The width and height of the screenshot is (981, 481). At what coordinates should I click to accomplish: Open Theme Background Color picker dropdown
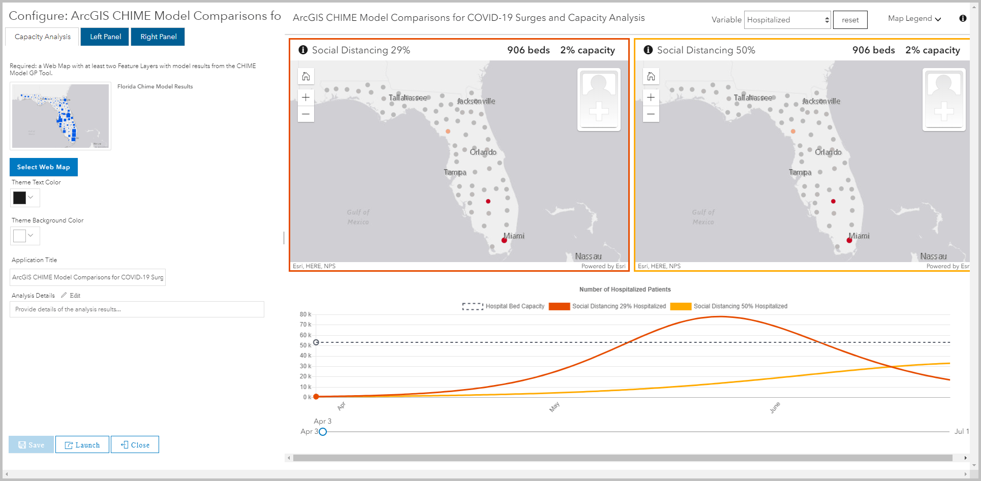click(31, 235)
